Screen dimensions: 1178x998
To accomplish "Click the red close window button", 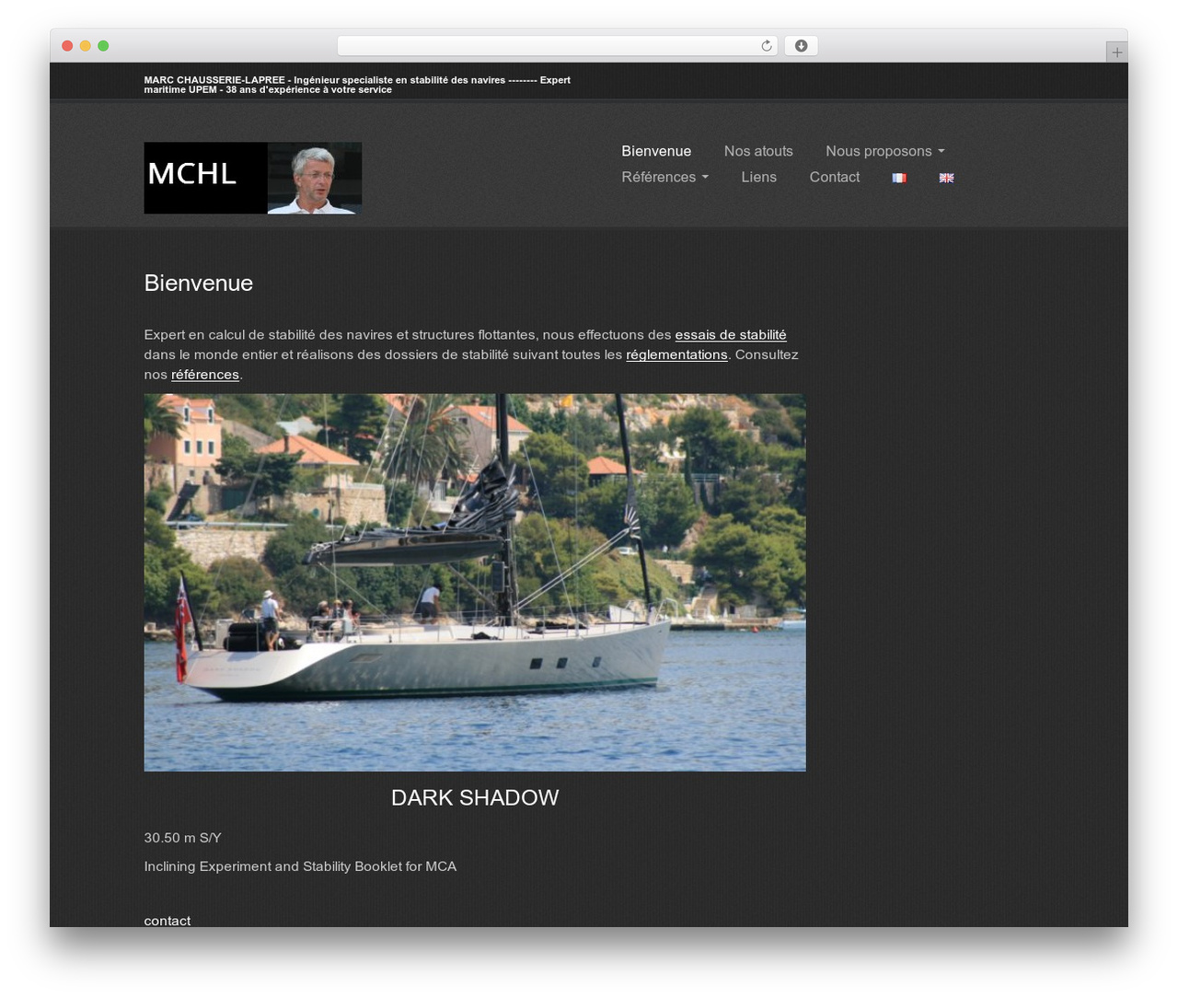I will (67, 46).
